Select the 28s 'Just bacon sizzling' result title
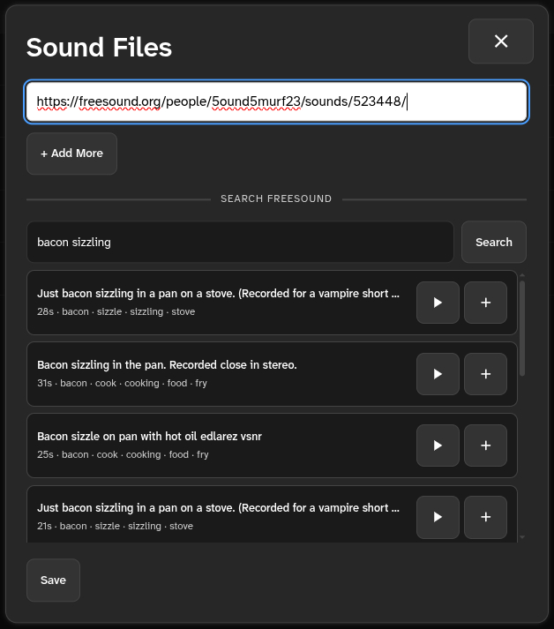This screenshot has height=629, width=554. pos(218,293)
